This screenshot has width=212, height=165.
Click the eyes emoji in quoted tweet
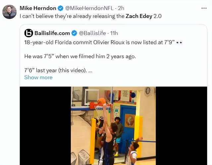click(180, 43)
